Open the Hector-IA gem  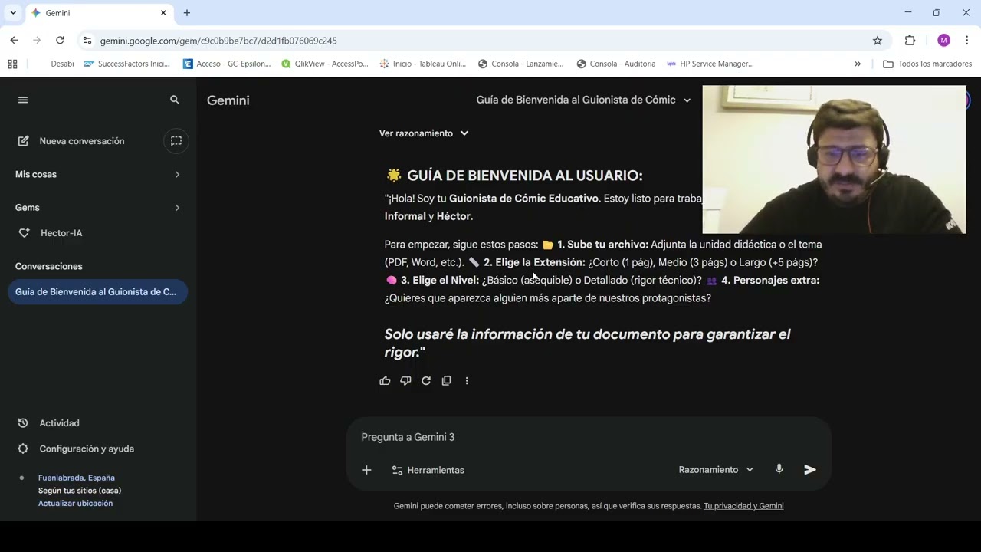click(x=61, y=233)
